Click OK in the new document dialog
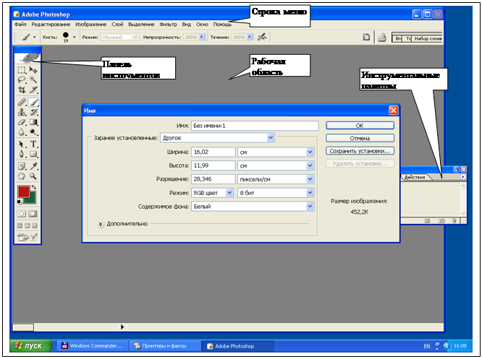 coord(360,126)
